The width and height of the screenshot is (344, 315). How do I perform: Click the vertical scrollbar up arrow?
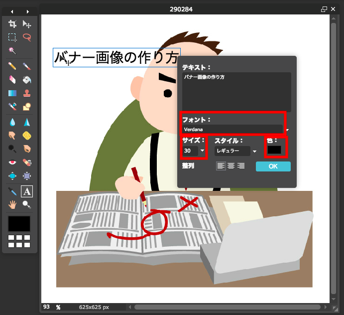(334, 18)
